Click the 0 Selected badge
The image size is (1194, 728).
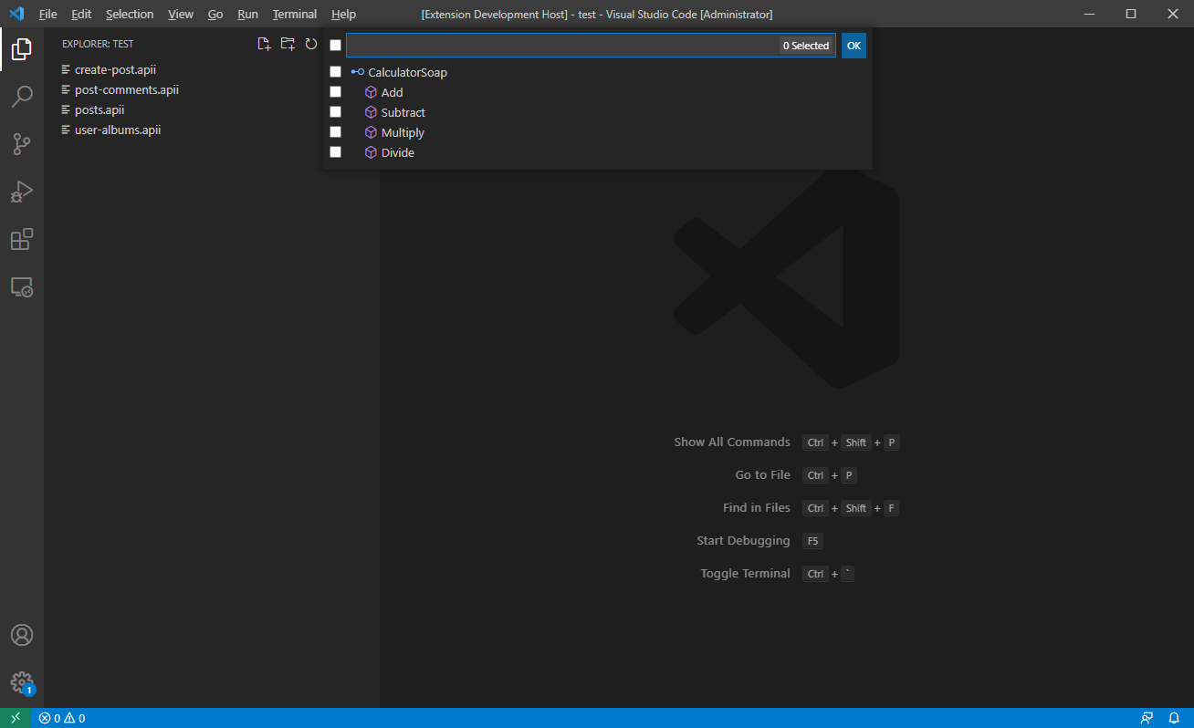coord(806,46)
